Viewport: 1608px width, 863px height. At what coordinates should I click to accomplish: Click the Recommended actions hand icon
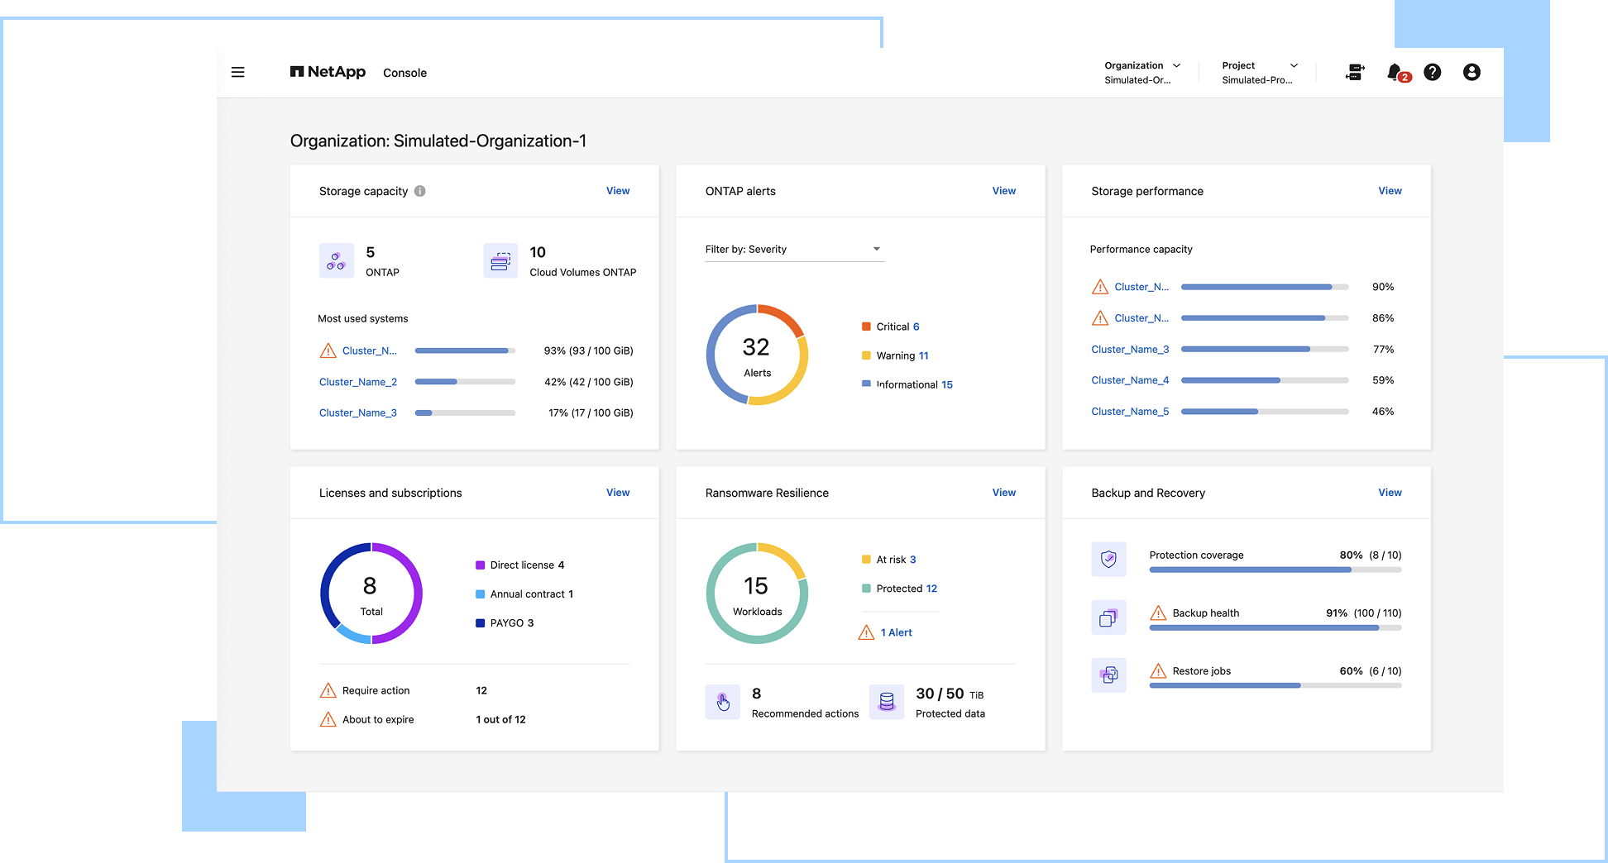(722, 702)
